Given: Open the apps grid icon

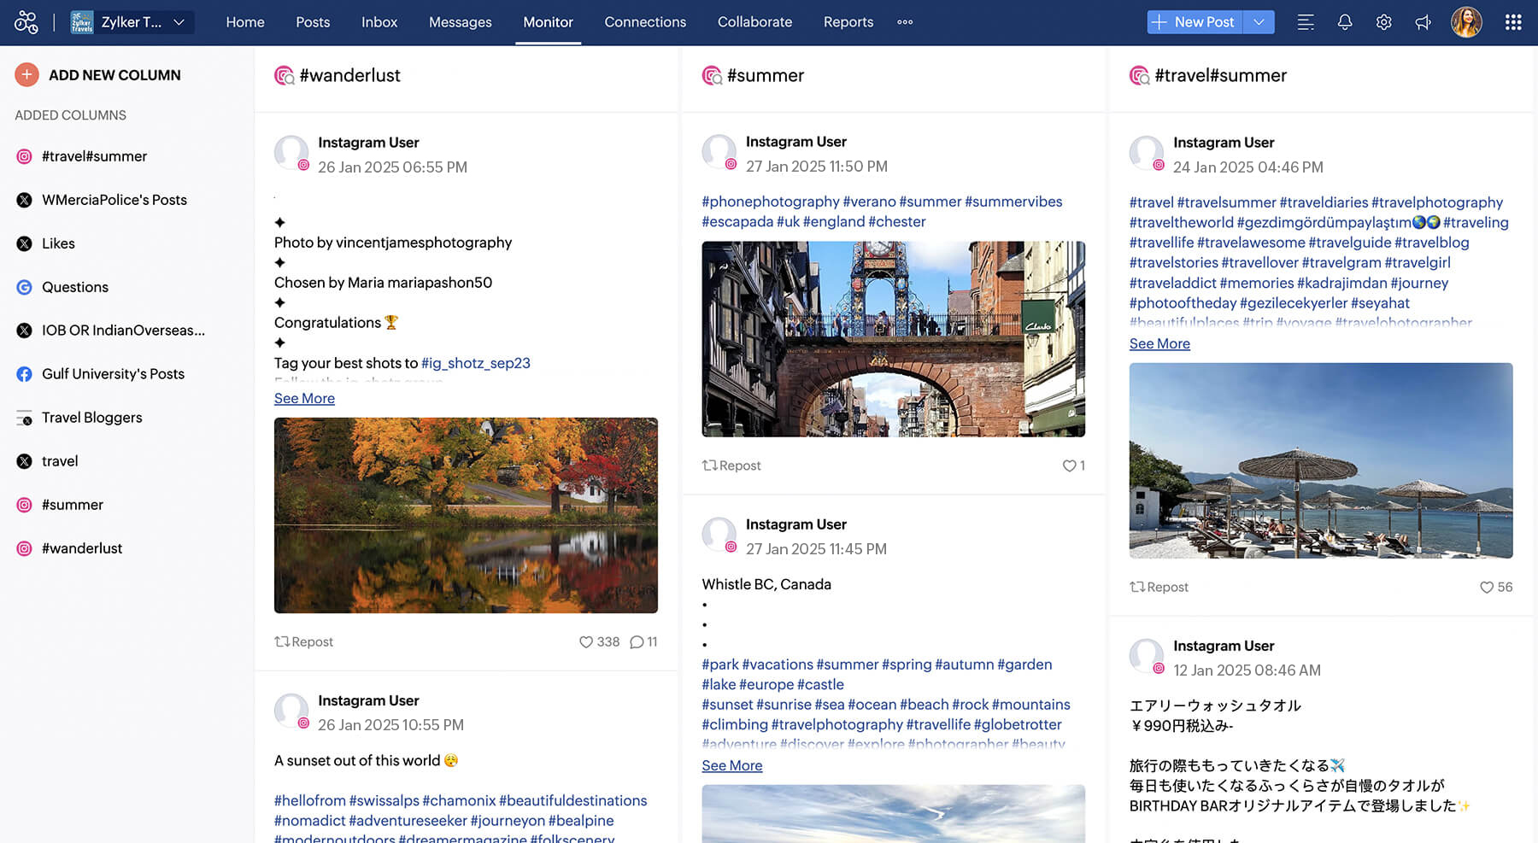Looking at the screenshot, I should pos(1512,22).
